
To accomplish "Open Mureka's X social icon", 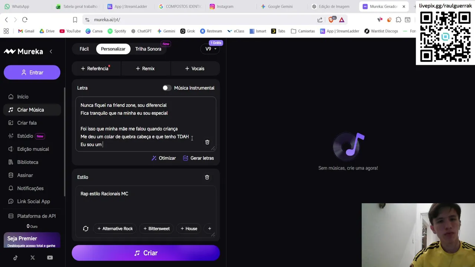I will point(33,258).
